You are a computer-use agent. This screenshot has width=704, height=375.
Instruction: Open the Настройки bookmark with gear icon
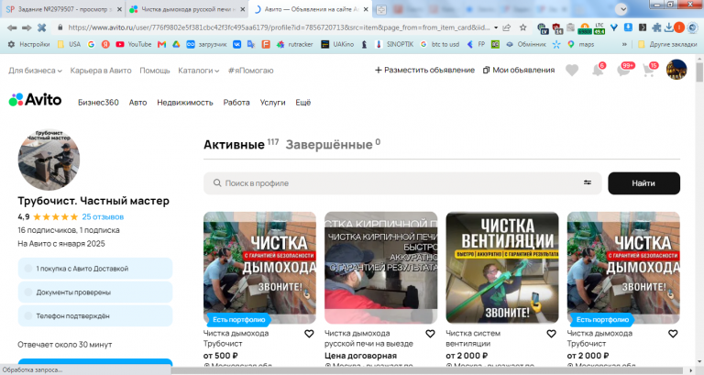(28, 44)
